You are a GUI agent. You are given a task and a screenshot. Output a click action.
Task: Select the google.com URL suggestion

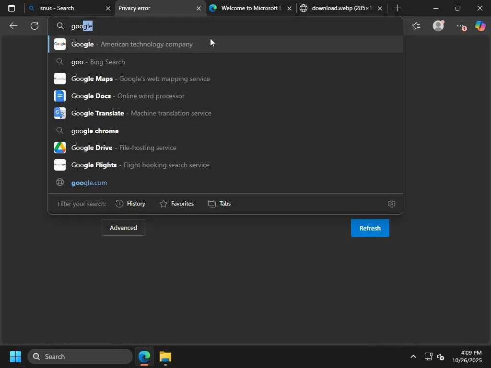pyautogui.click(x=225, y=183)
